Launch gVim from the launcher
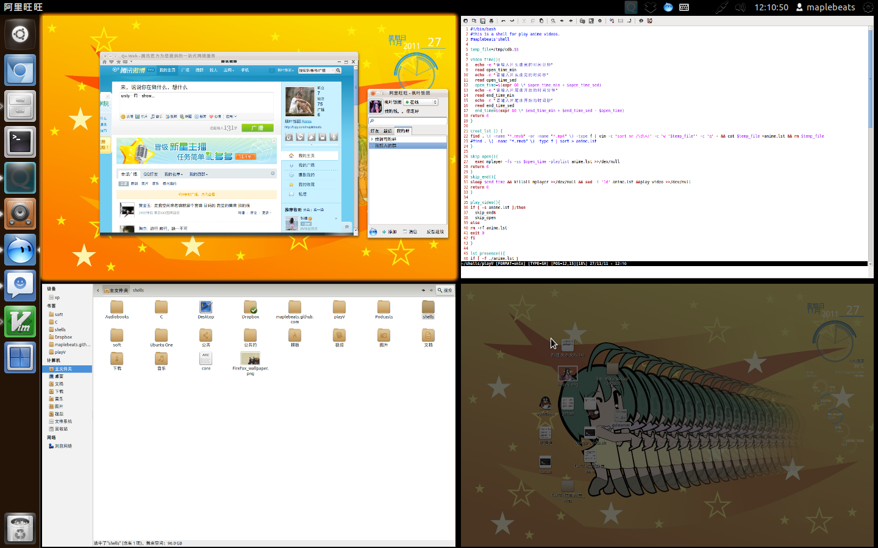 tap(20, 321)
